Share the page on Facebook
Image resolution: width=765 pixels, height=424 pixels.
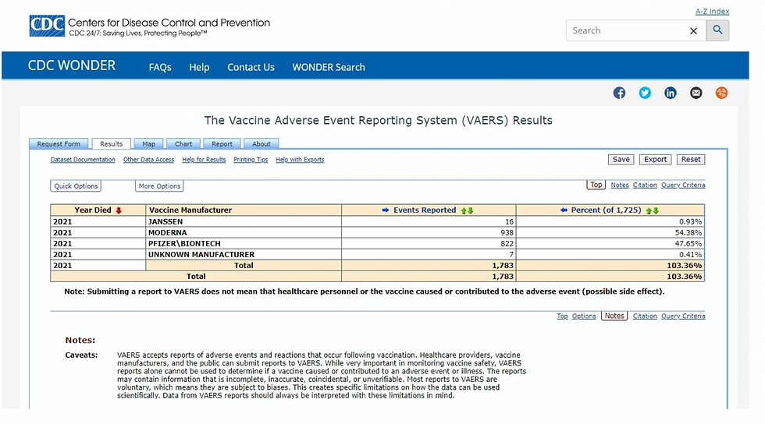tap(619, 93)
